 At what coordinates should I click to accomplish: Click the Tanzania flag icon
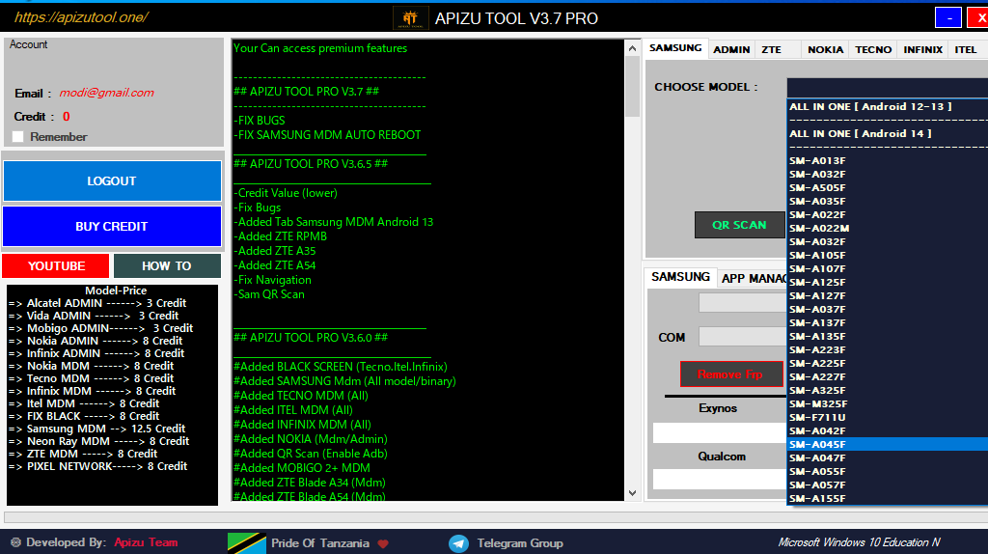coord(246,543)
